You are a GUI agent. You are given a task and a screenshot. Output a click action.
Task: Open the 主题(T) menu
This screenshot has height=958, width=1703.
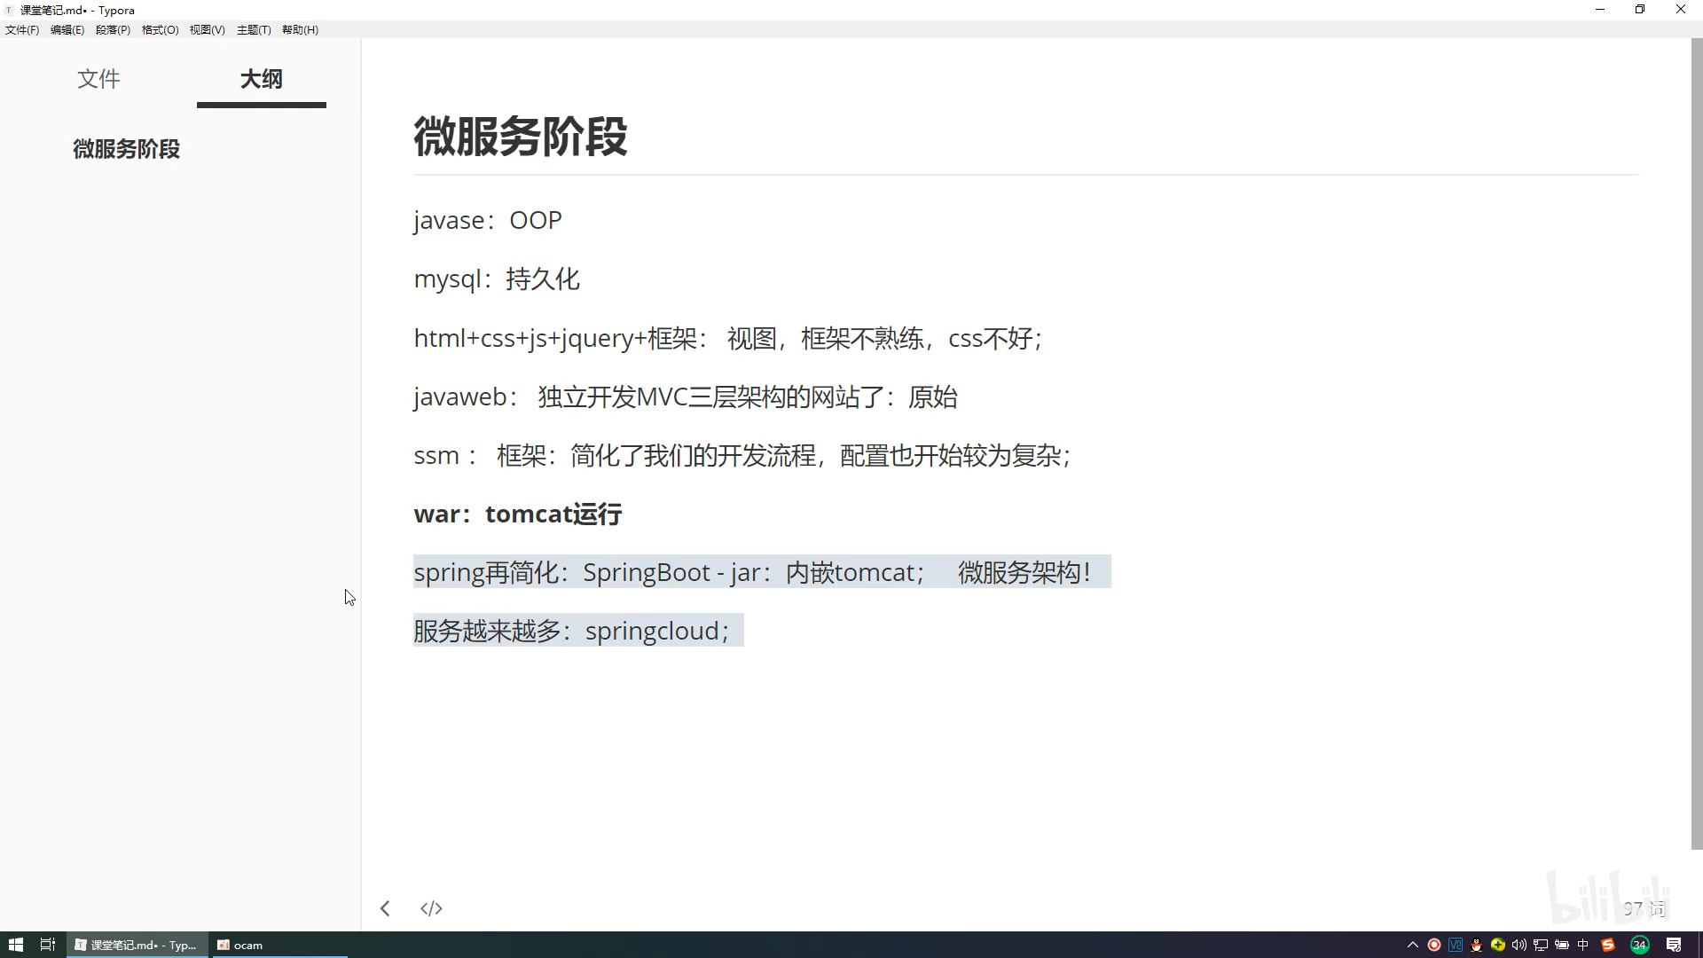tap(254, 29)
